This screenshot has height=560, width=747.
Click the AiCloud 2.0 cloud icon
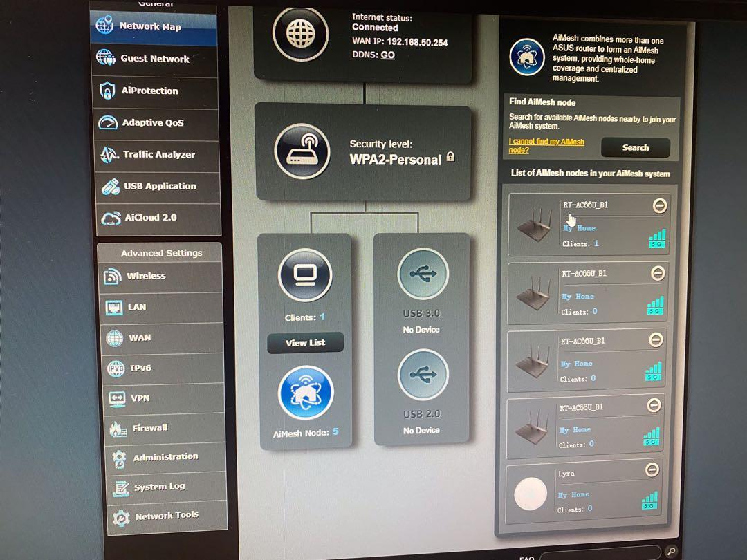pyautogui.click(x=111, y=218)
